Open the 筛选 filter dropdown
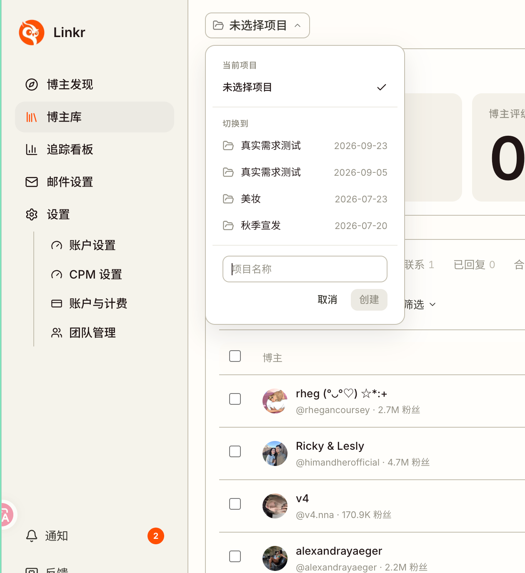 click(x=420, y=304)
